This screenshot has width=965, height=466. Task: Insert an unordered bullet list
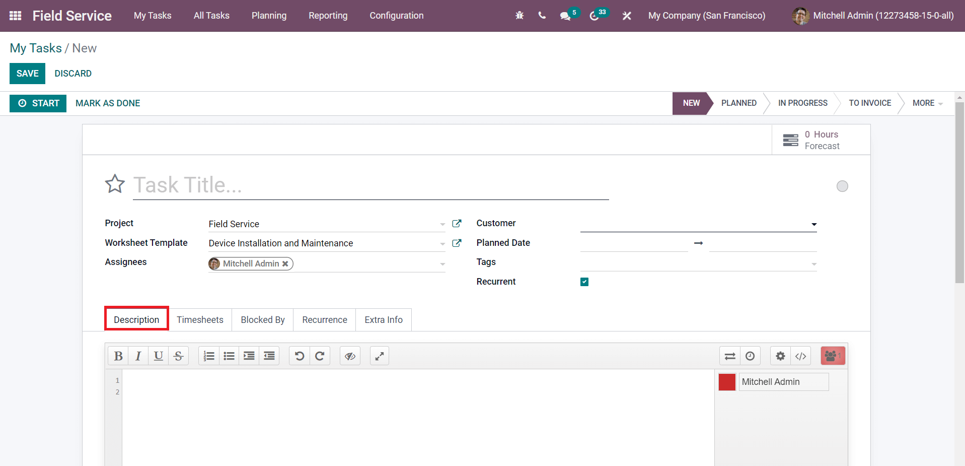229,356
